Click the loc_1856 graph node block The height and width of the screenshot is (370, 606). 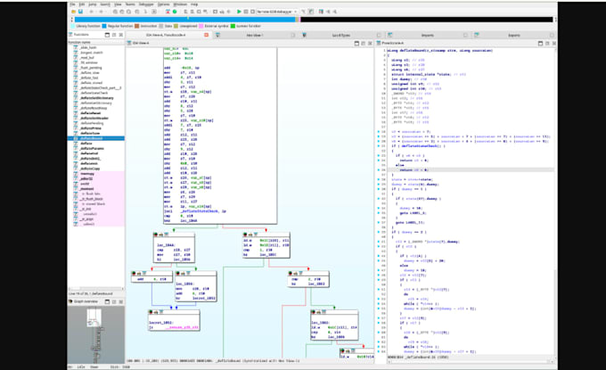click(196, 286)
